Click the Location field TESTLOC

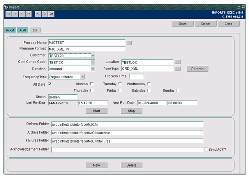(x=147, y=62)
